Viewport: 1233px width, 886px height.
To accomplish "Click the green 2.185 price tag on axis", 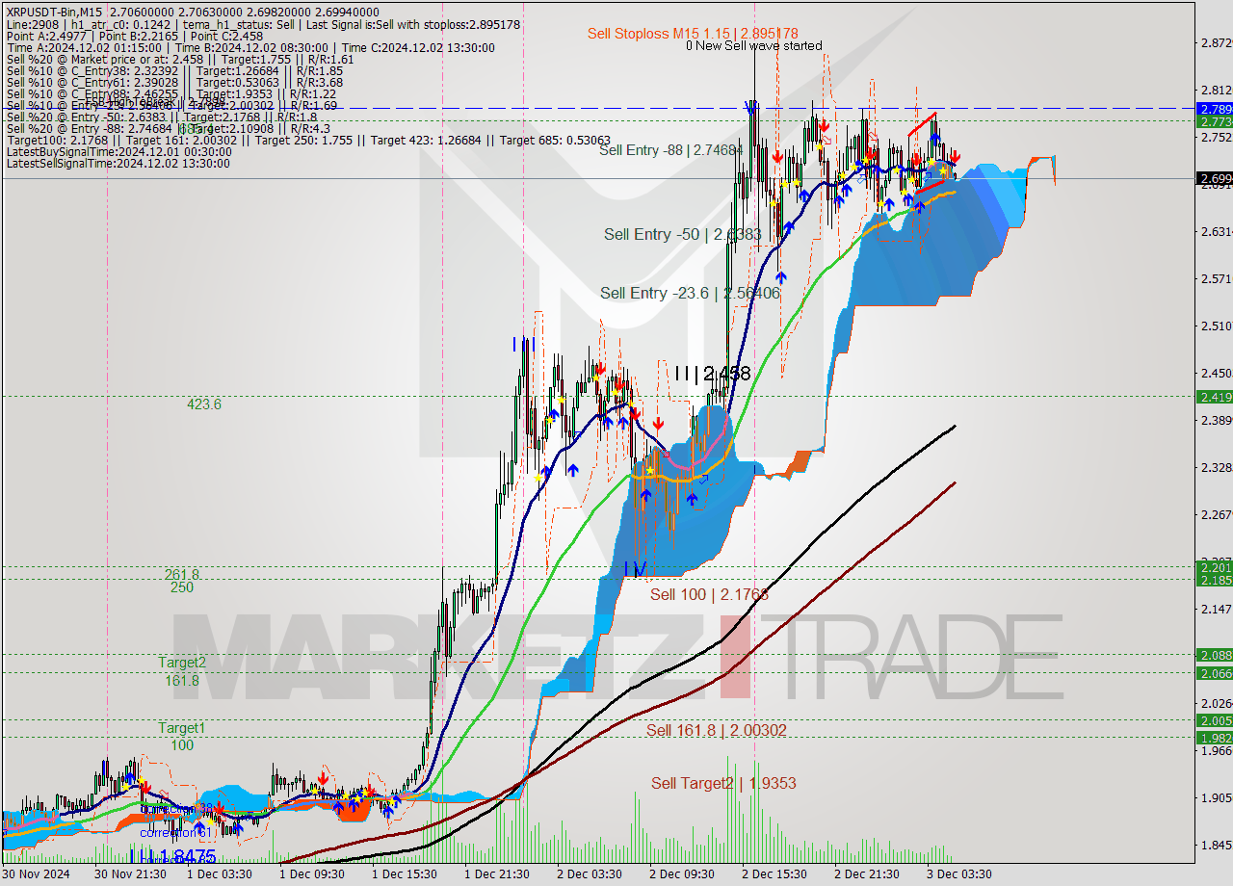I will coord(1214,580).
